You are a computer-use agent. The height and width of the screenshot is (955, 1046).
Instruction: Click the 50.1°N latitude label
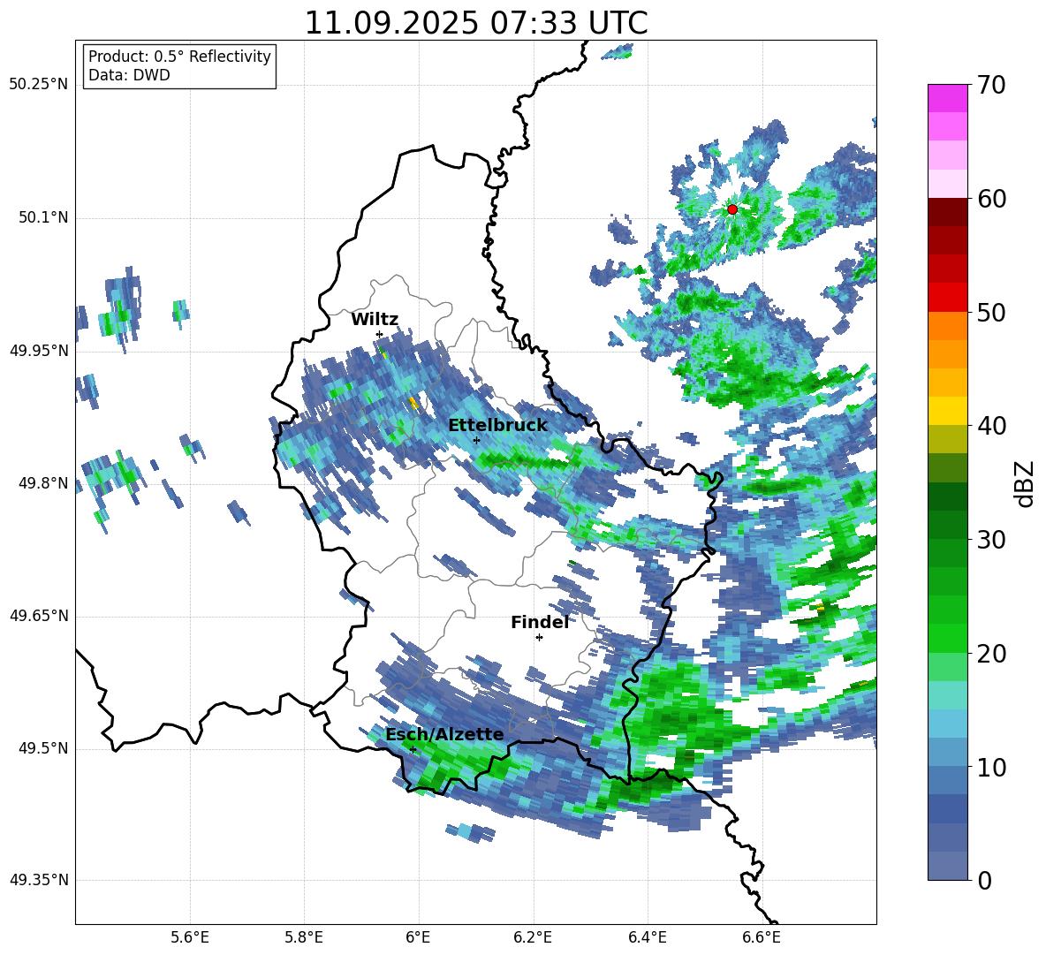(43, 218)
